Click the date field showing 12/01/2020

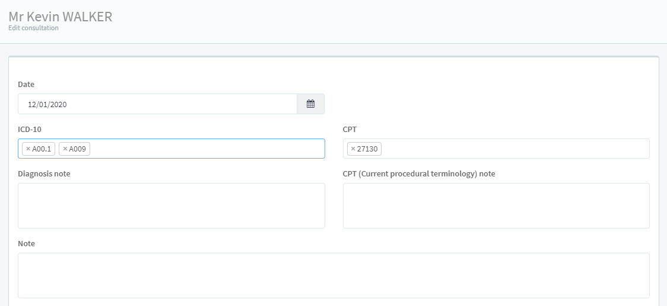pyautogui.click(x=157, y=104)
